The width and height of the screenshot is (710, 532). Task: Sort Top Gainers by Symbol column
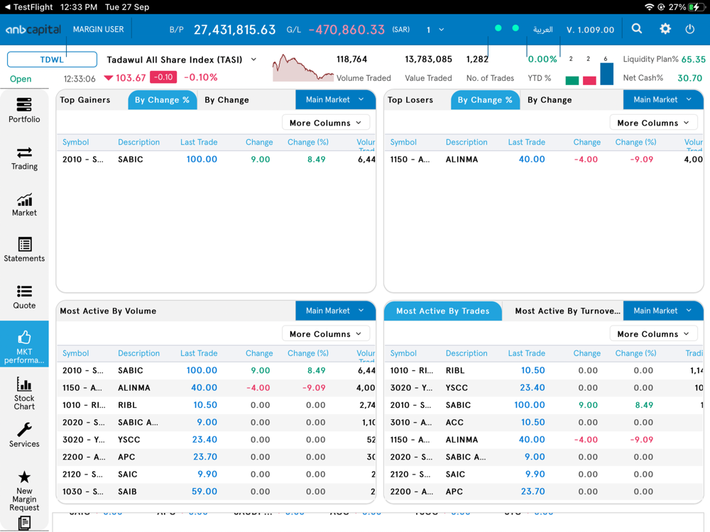76,142
